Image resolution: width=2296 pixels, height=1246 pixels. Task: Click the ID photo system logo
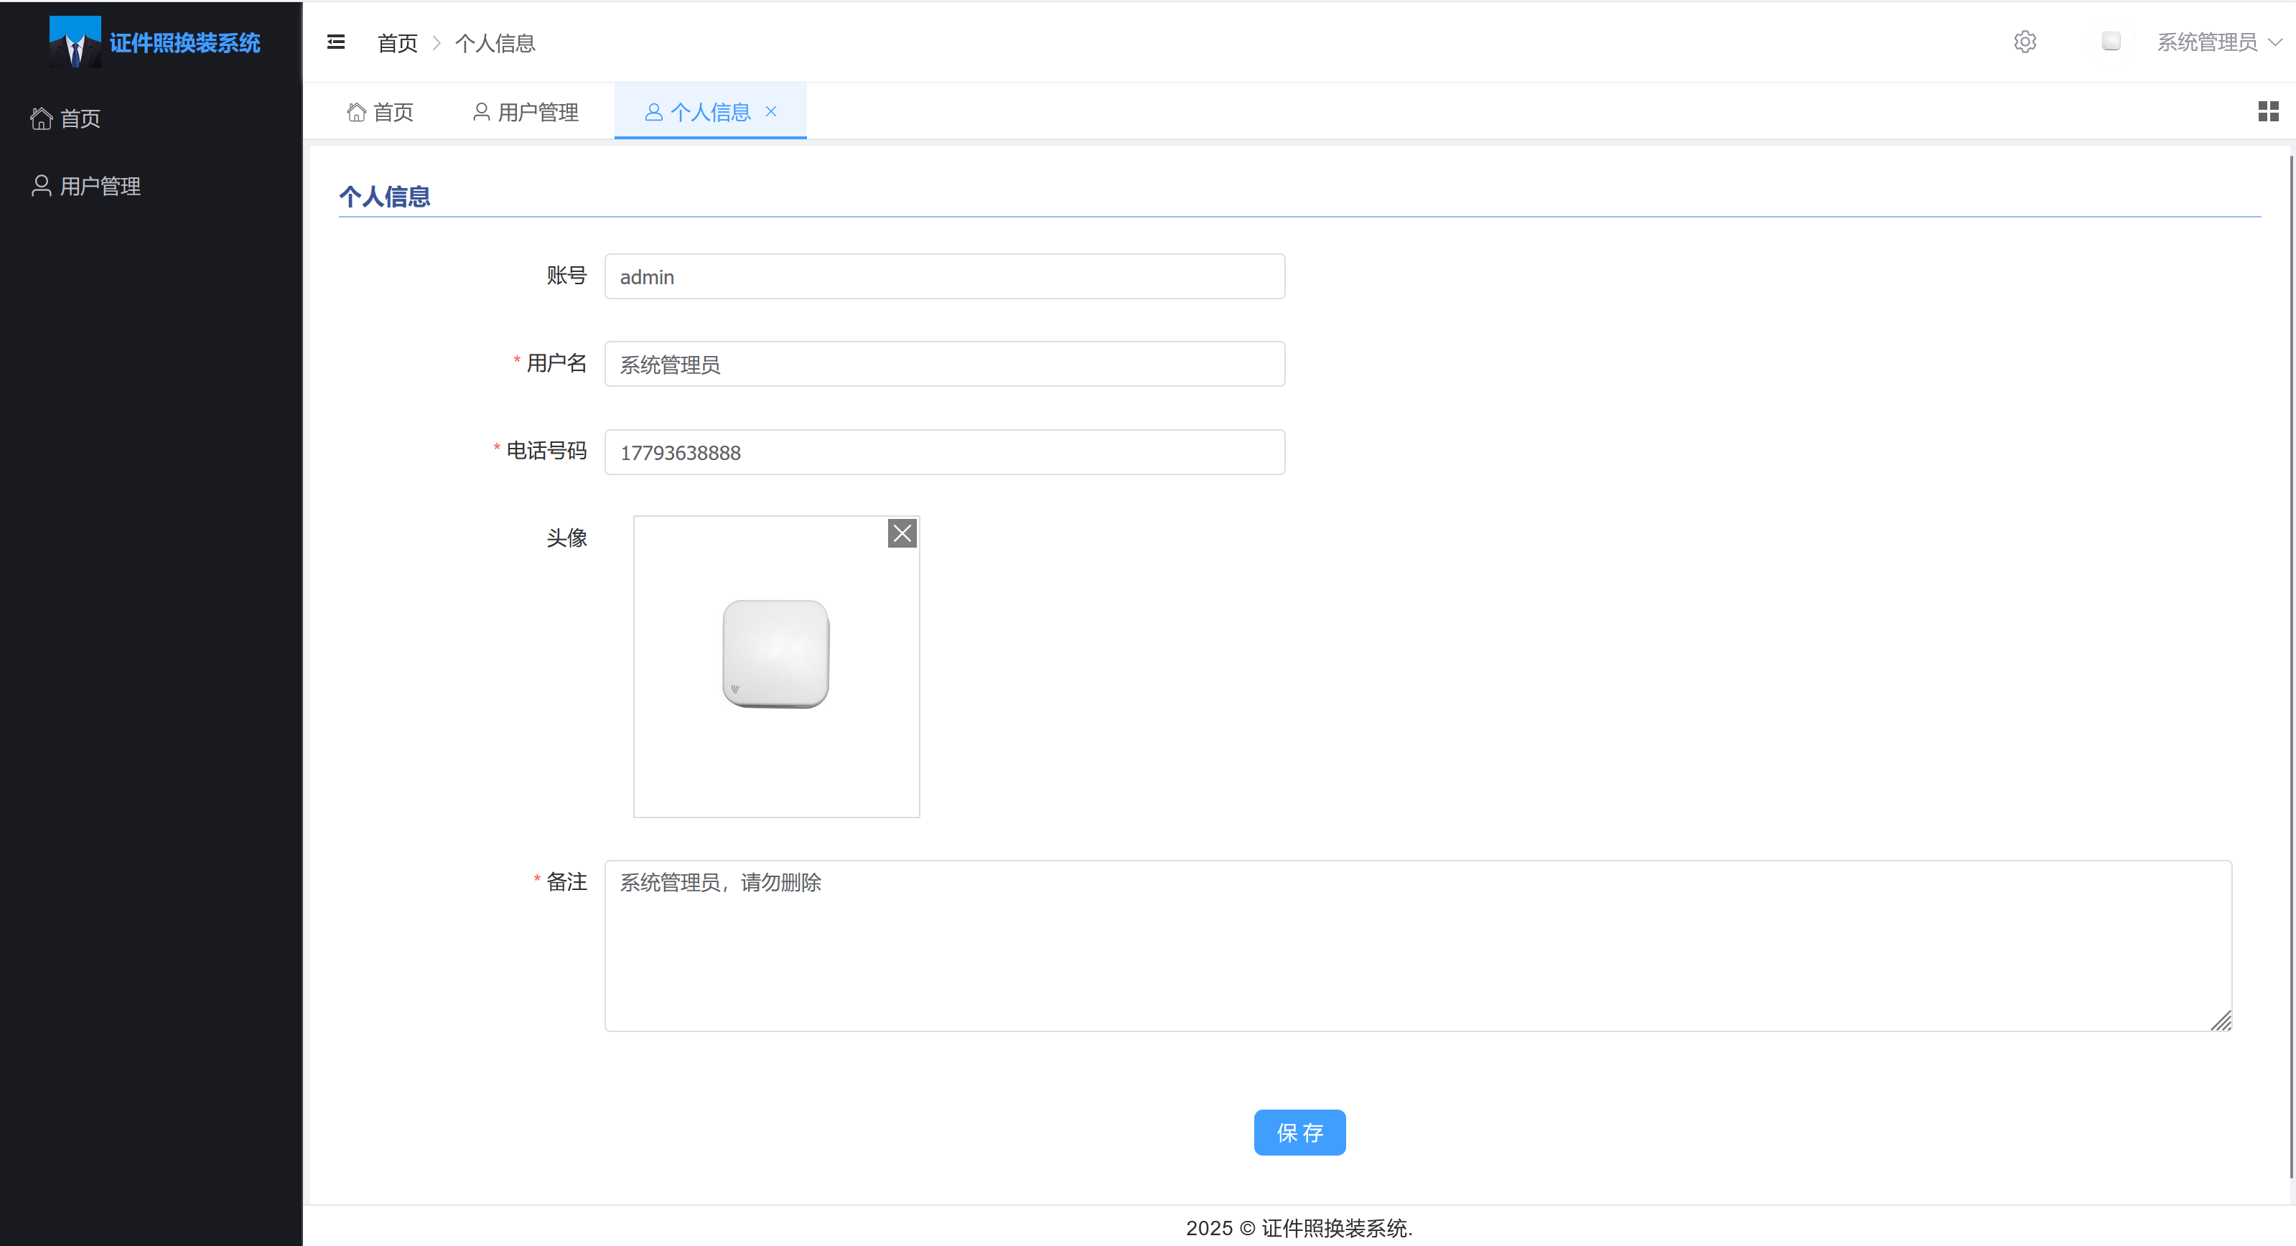[x=75, y=42]
